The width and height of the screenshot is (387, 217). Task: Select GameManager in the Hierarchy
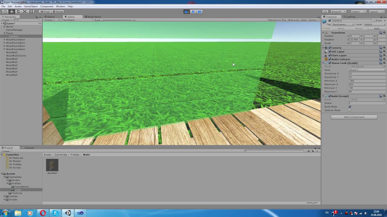[14, 30]
